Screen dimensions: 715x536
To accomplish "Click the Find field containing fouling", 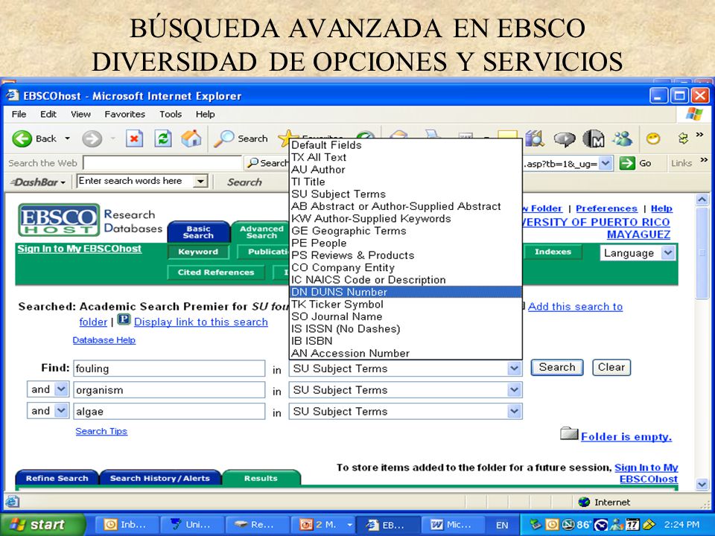I will click(x=169, y=368).
